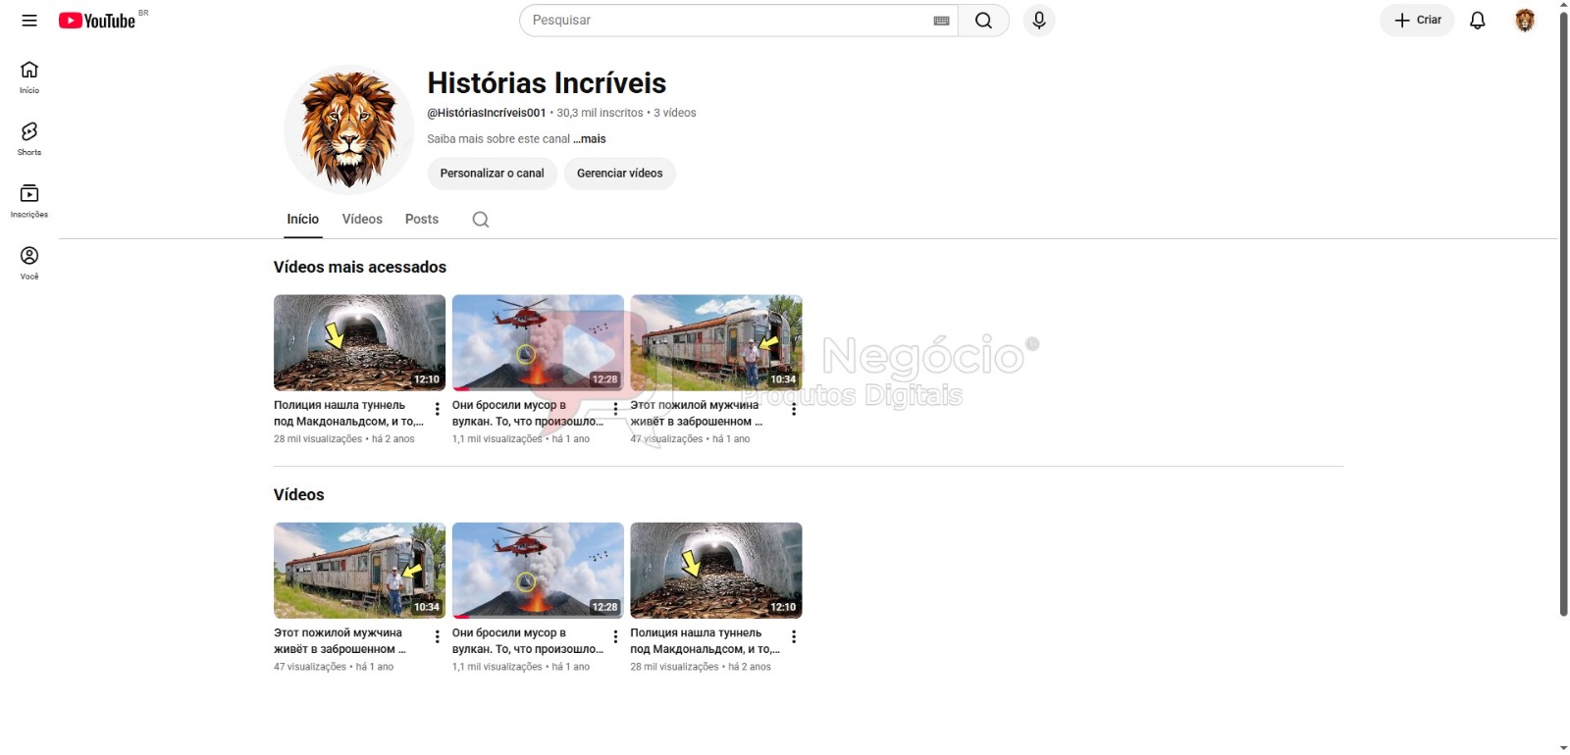Open the 12:10 tunnel thumbnail in Vídeos mais acessados
The width and height of the screenshot is (1570, 755).
point(359,343)
